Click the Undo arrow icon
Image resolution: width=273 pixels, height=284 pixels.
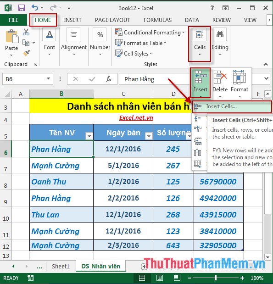(x=35, y=8)
